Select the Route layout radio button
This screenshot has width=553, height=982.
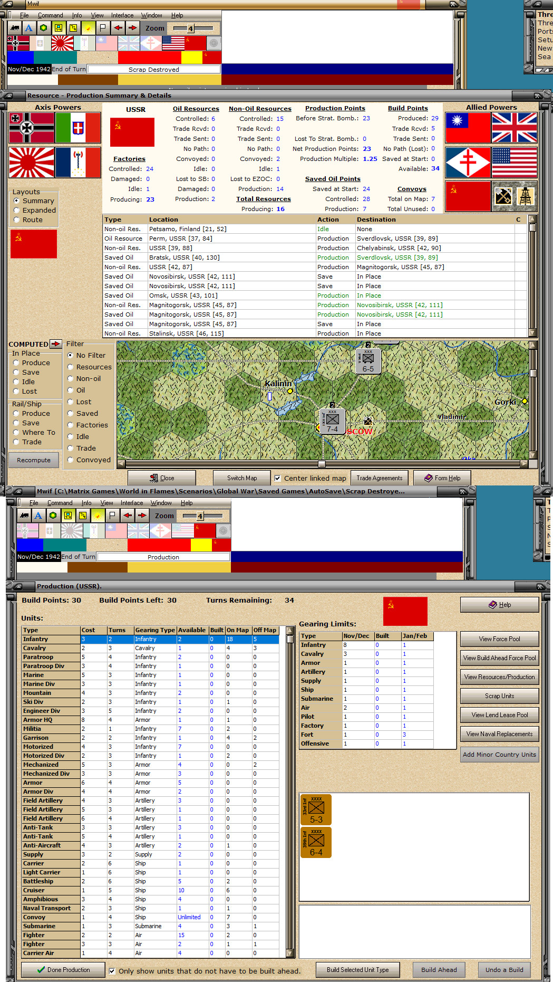[x=17, y=220]
